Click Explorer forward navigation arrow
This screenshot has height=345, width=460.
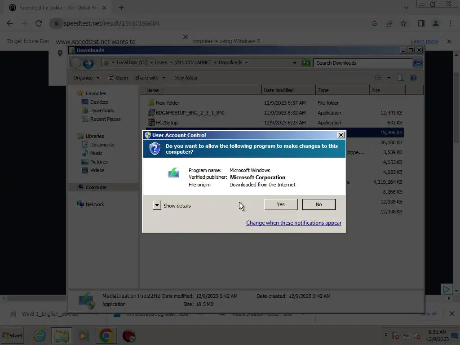(x=88, y=63)
